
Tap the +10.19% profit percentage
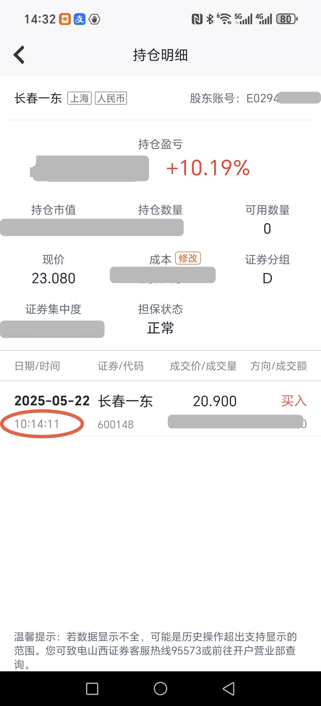click(x=208, y=168)
